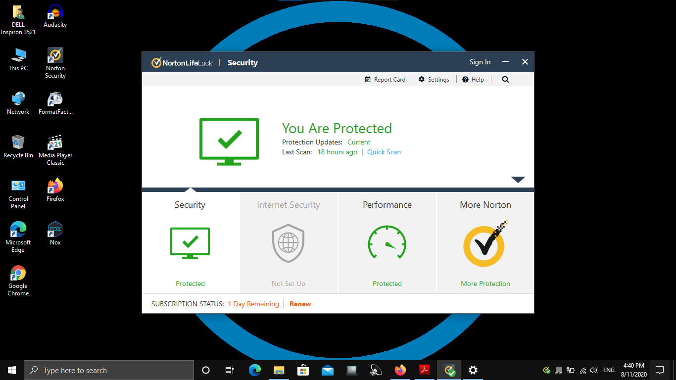Select the Norton Security desktop icon
Image resolution: width=676 pixels, height=380 pixels.
pyautogui.click(x=55, y=63)
